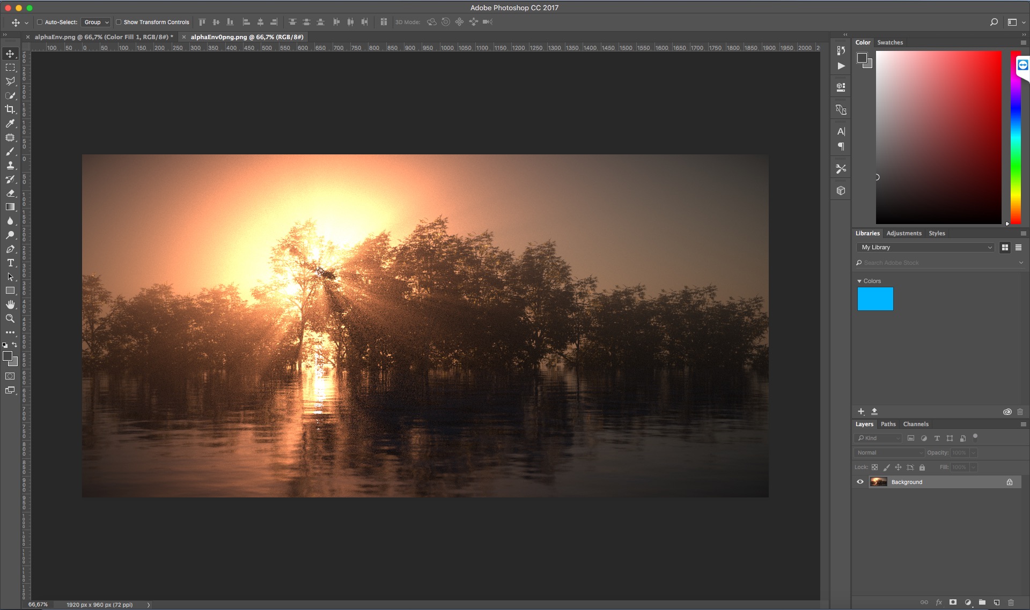The width and height of the screenshot is (1030, 610).
Task: Select the Hand tool
Action: click(10, 304)
